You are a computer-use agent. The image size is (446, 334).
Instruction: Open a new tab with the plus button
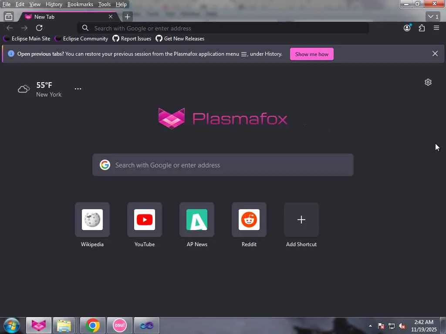[128, 17]
